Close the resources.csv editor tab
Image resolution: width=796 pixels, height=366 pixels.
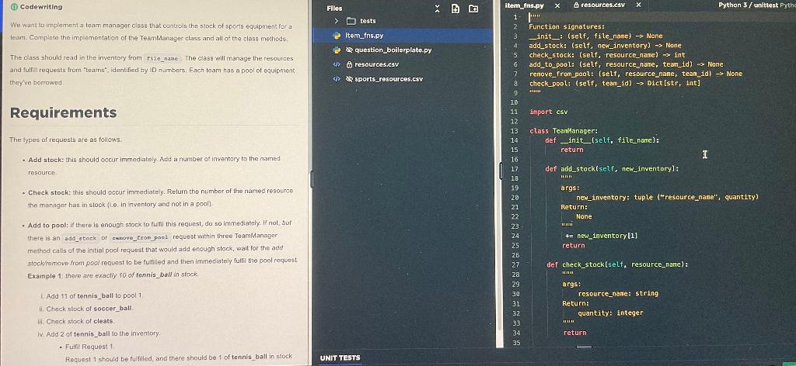click(x=639, y=5)
